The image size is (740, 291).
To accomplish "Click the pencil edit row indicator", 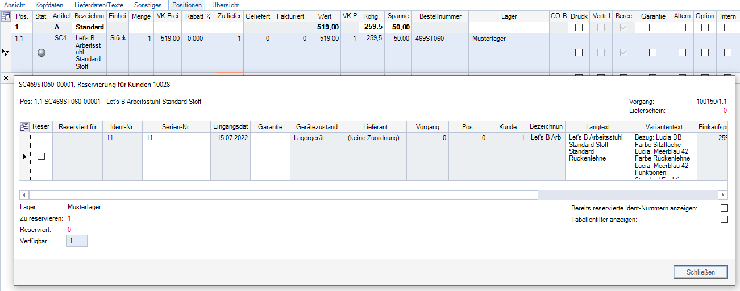I will (x=5, y=53).
